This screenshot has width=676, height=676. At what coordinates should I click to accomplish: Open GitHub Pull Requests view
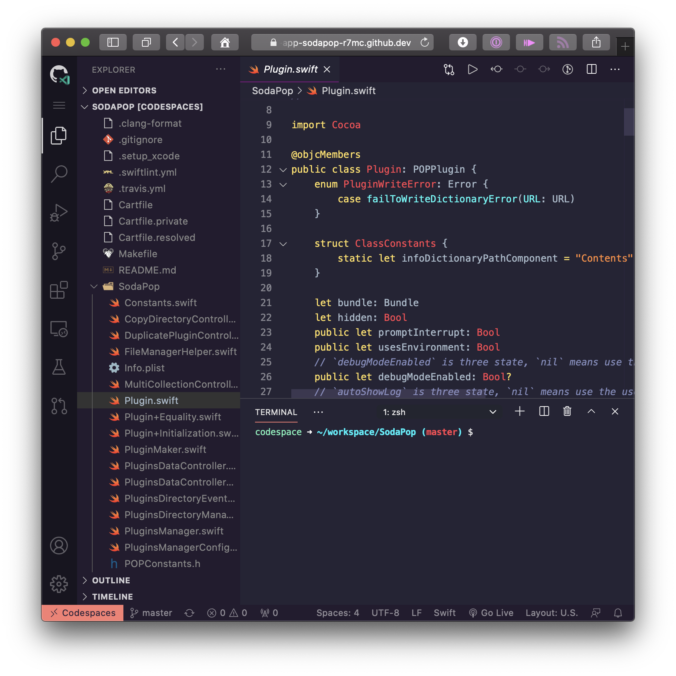tap(59, 406)
